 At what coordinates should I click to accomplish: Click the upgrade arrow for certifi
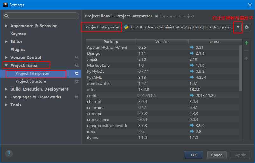[x=192, y=95]
